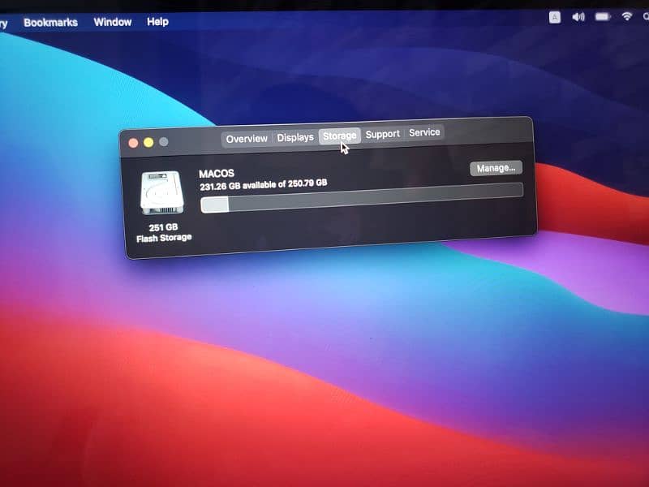Switch to the Overview tab

point(247,139)
